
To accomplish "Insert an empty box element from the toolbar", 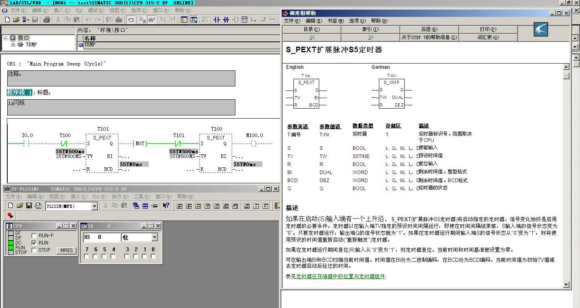I will pyautogui.click(x=245, y=19).
